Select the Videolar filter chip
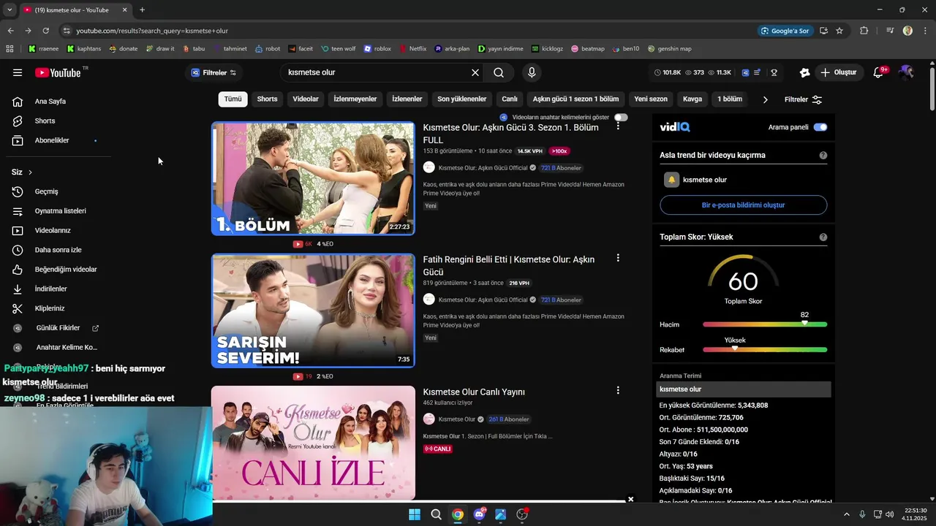Screen dimensions: 936x526 306,99
